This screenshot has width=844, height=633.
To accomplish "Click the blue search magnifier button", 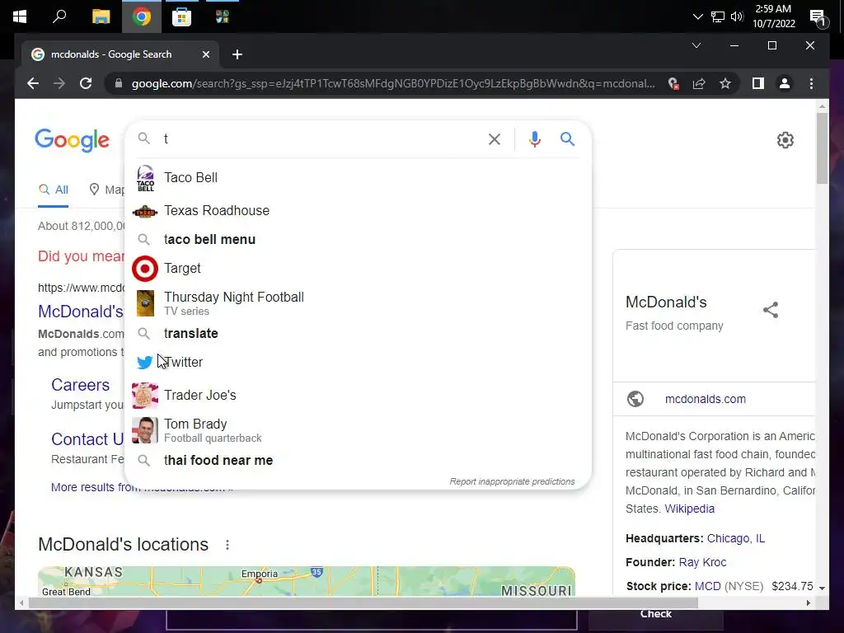I will [567, 138].
